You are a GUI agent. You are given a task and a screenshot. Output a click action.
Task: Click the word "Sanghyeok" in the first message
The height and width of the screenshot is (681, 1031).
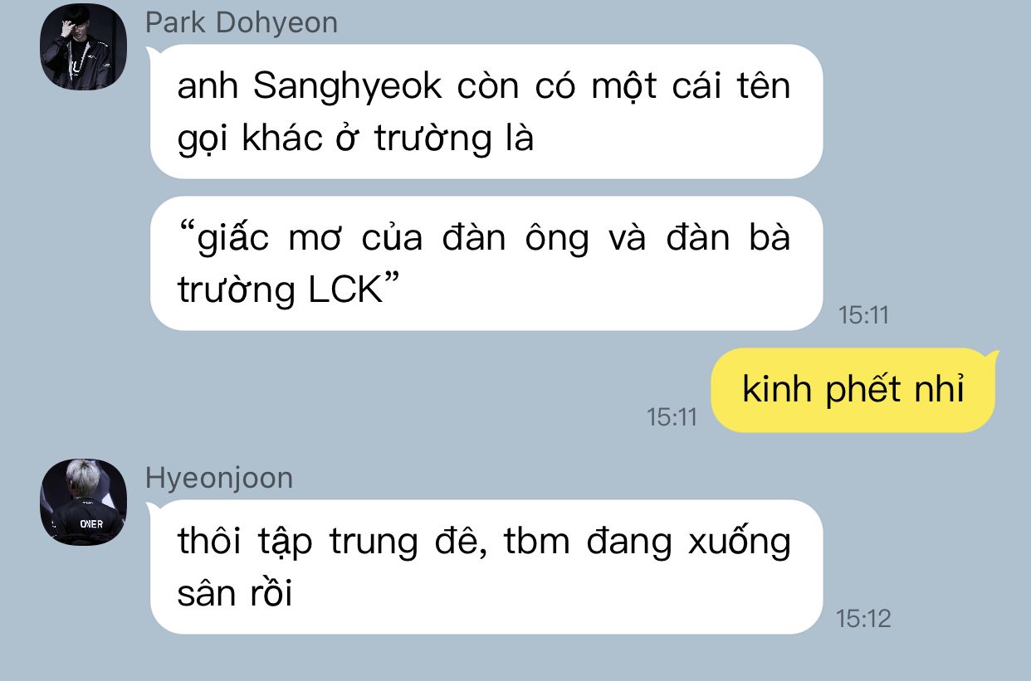tap(347, 87)
